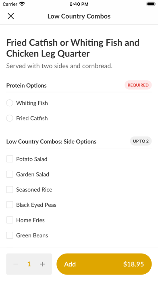Tap the quantity value 1

[29, 264]
